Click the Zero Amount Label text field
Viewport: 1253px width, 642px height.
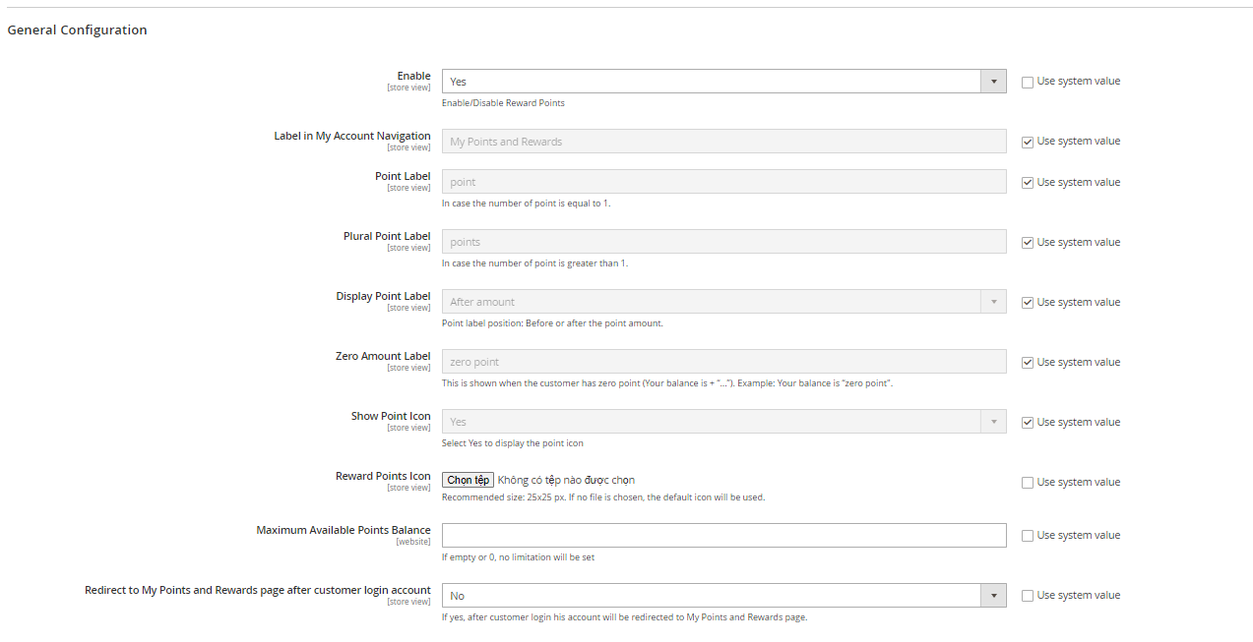723,362
